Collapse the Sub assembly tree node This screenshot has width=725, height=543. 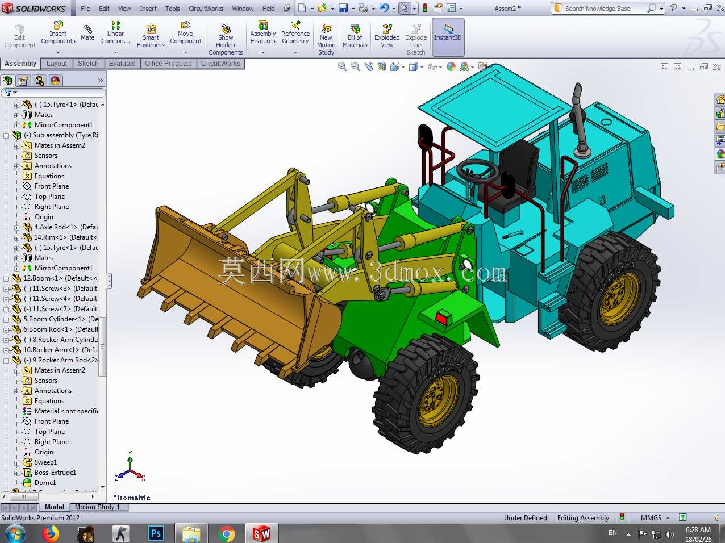(6, 135)
